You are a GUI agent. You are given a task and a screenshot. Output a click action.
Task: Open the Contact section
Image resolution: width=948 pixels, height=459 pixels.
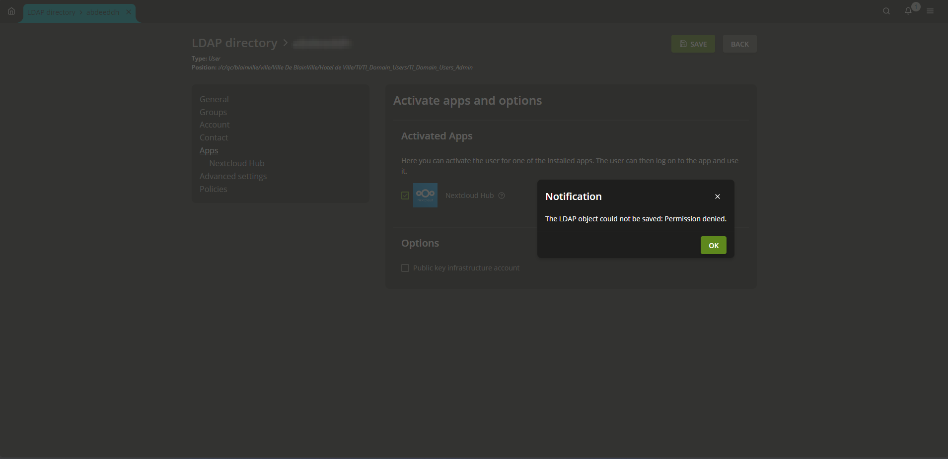[214, 137]
